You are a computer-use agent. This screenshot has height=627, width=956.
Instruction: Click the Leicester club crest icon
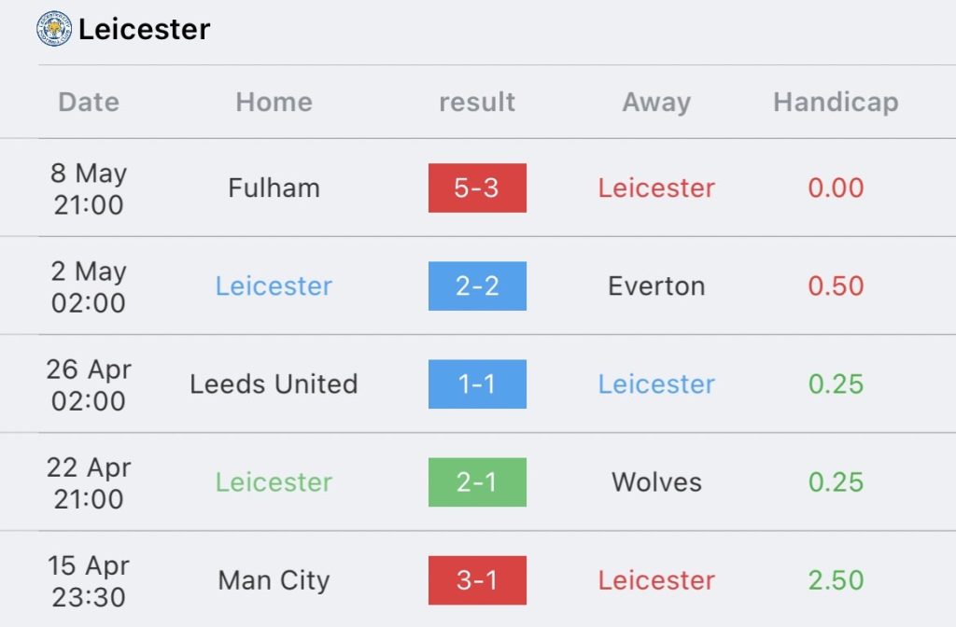coord(53,29)
